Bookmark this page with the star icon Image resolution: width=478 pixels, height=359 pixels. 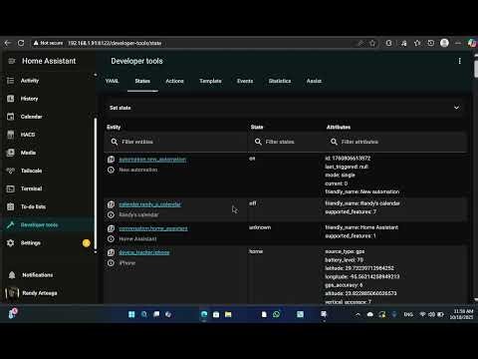(372, 43)
